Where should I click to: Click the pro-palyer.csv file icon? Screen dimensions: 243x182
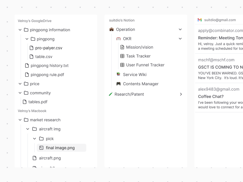(x=32, y=48)
